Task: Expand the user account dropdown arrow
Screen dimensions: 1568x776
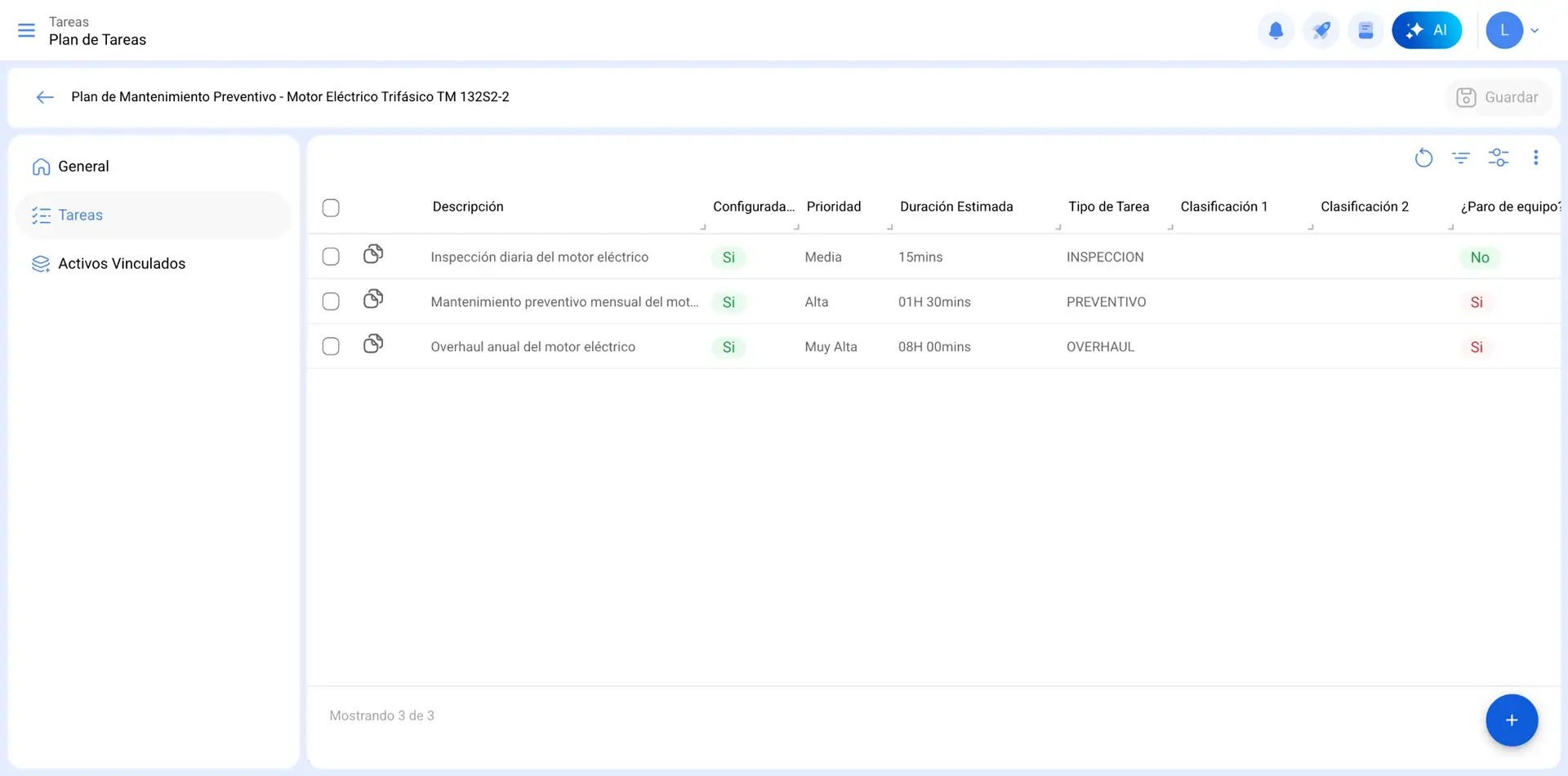Action: tap(1535, 31)
